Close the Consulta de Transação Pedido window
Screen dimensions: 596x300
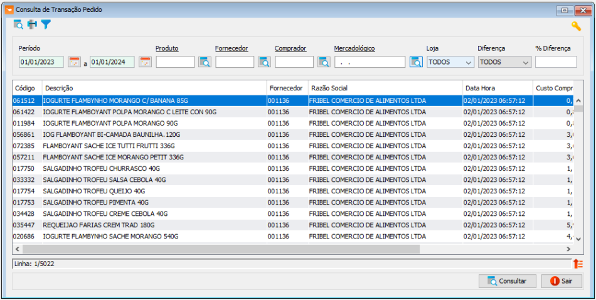(582, 11)
